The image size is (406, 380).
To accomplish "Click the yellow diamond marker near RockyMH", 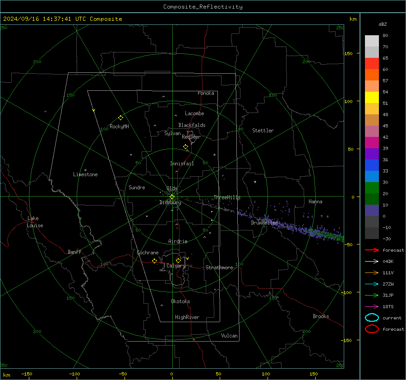I will coord(120,118).
